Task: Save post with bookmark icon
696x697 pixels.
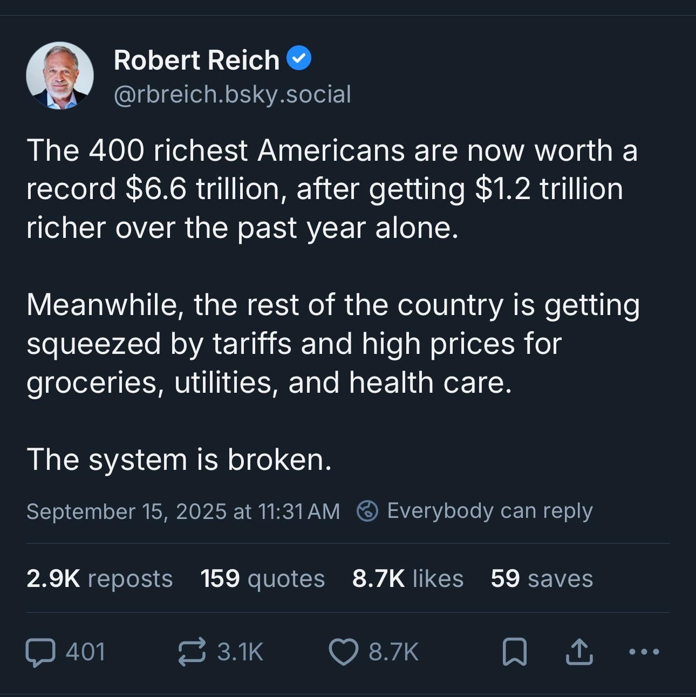Action: click(515, 652)
